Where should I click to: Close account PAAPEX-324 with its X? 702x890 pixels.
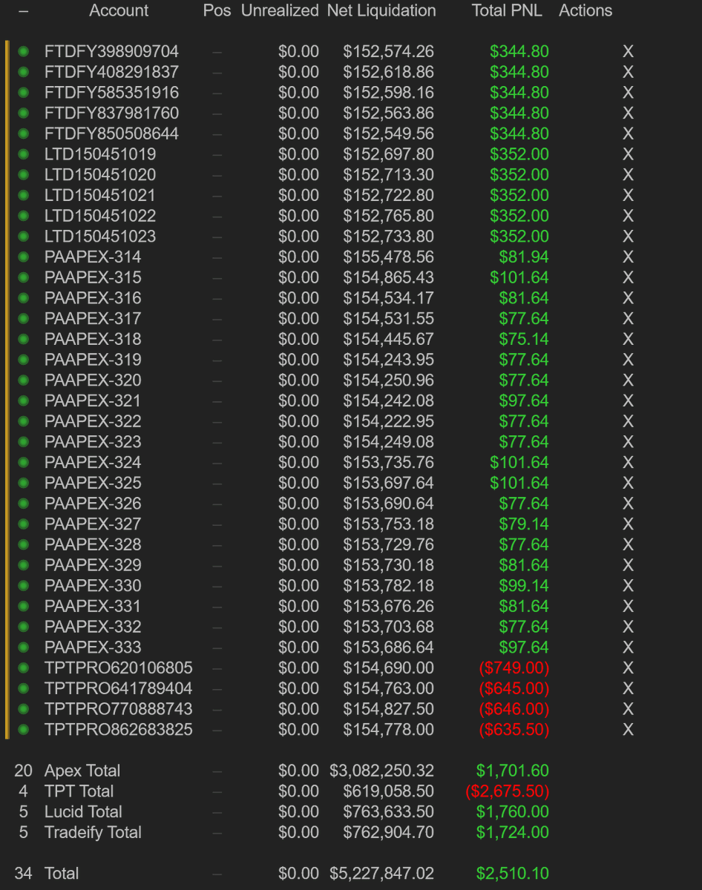point(628,463)
